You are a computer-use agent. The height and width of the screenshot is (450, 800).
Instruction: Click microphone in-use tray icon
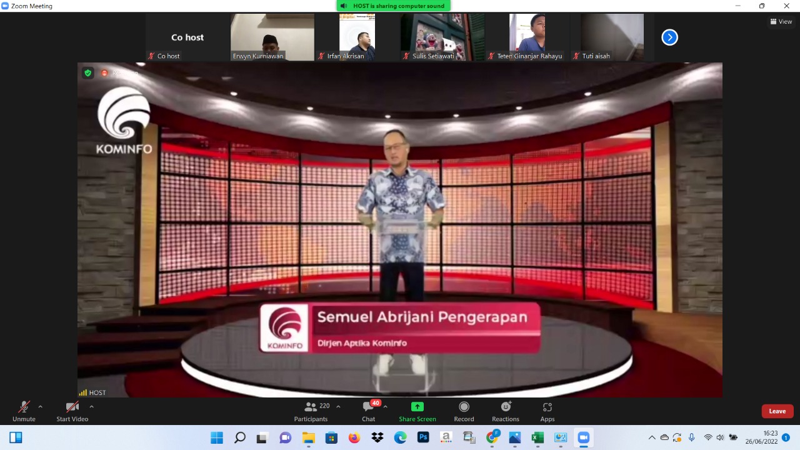click(x=691, y=437)
